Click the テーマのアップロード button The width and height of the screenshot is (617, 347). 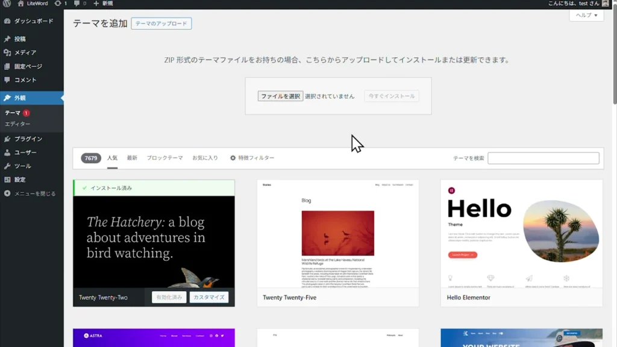pos(161,24)
